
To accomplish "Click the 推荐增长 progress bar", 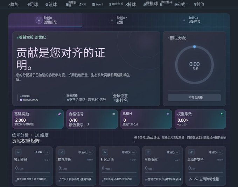I will (76, 172).
